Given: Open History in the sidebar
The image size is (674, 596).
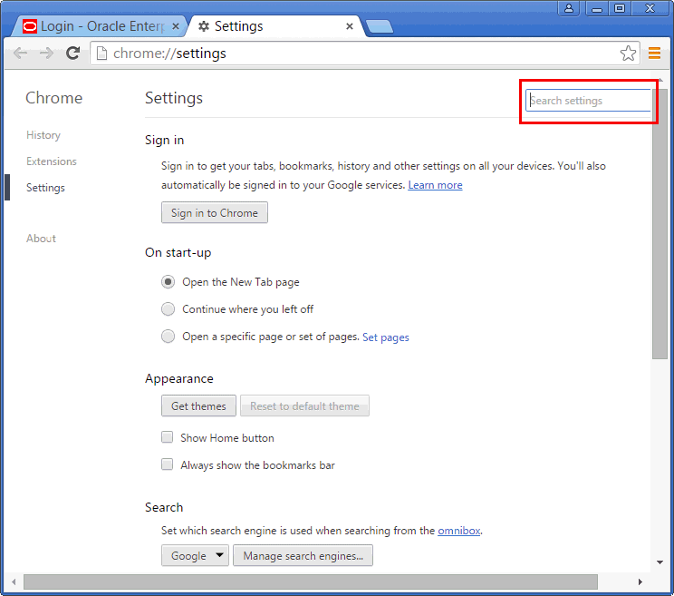Looking at the screenshot, I should pyautogui.click(x=43, y=135).
